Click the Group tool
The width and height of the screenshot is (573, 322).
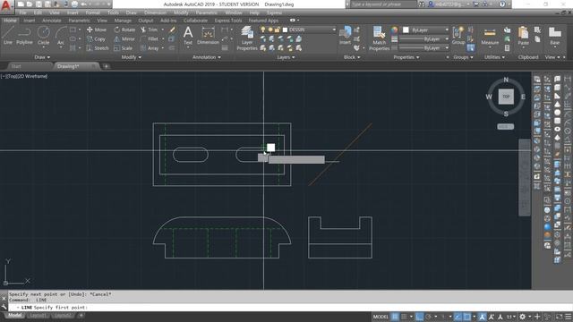coord(458,36)
